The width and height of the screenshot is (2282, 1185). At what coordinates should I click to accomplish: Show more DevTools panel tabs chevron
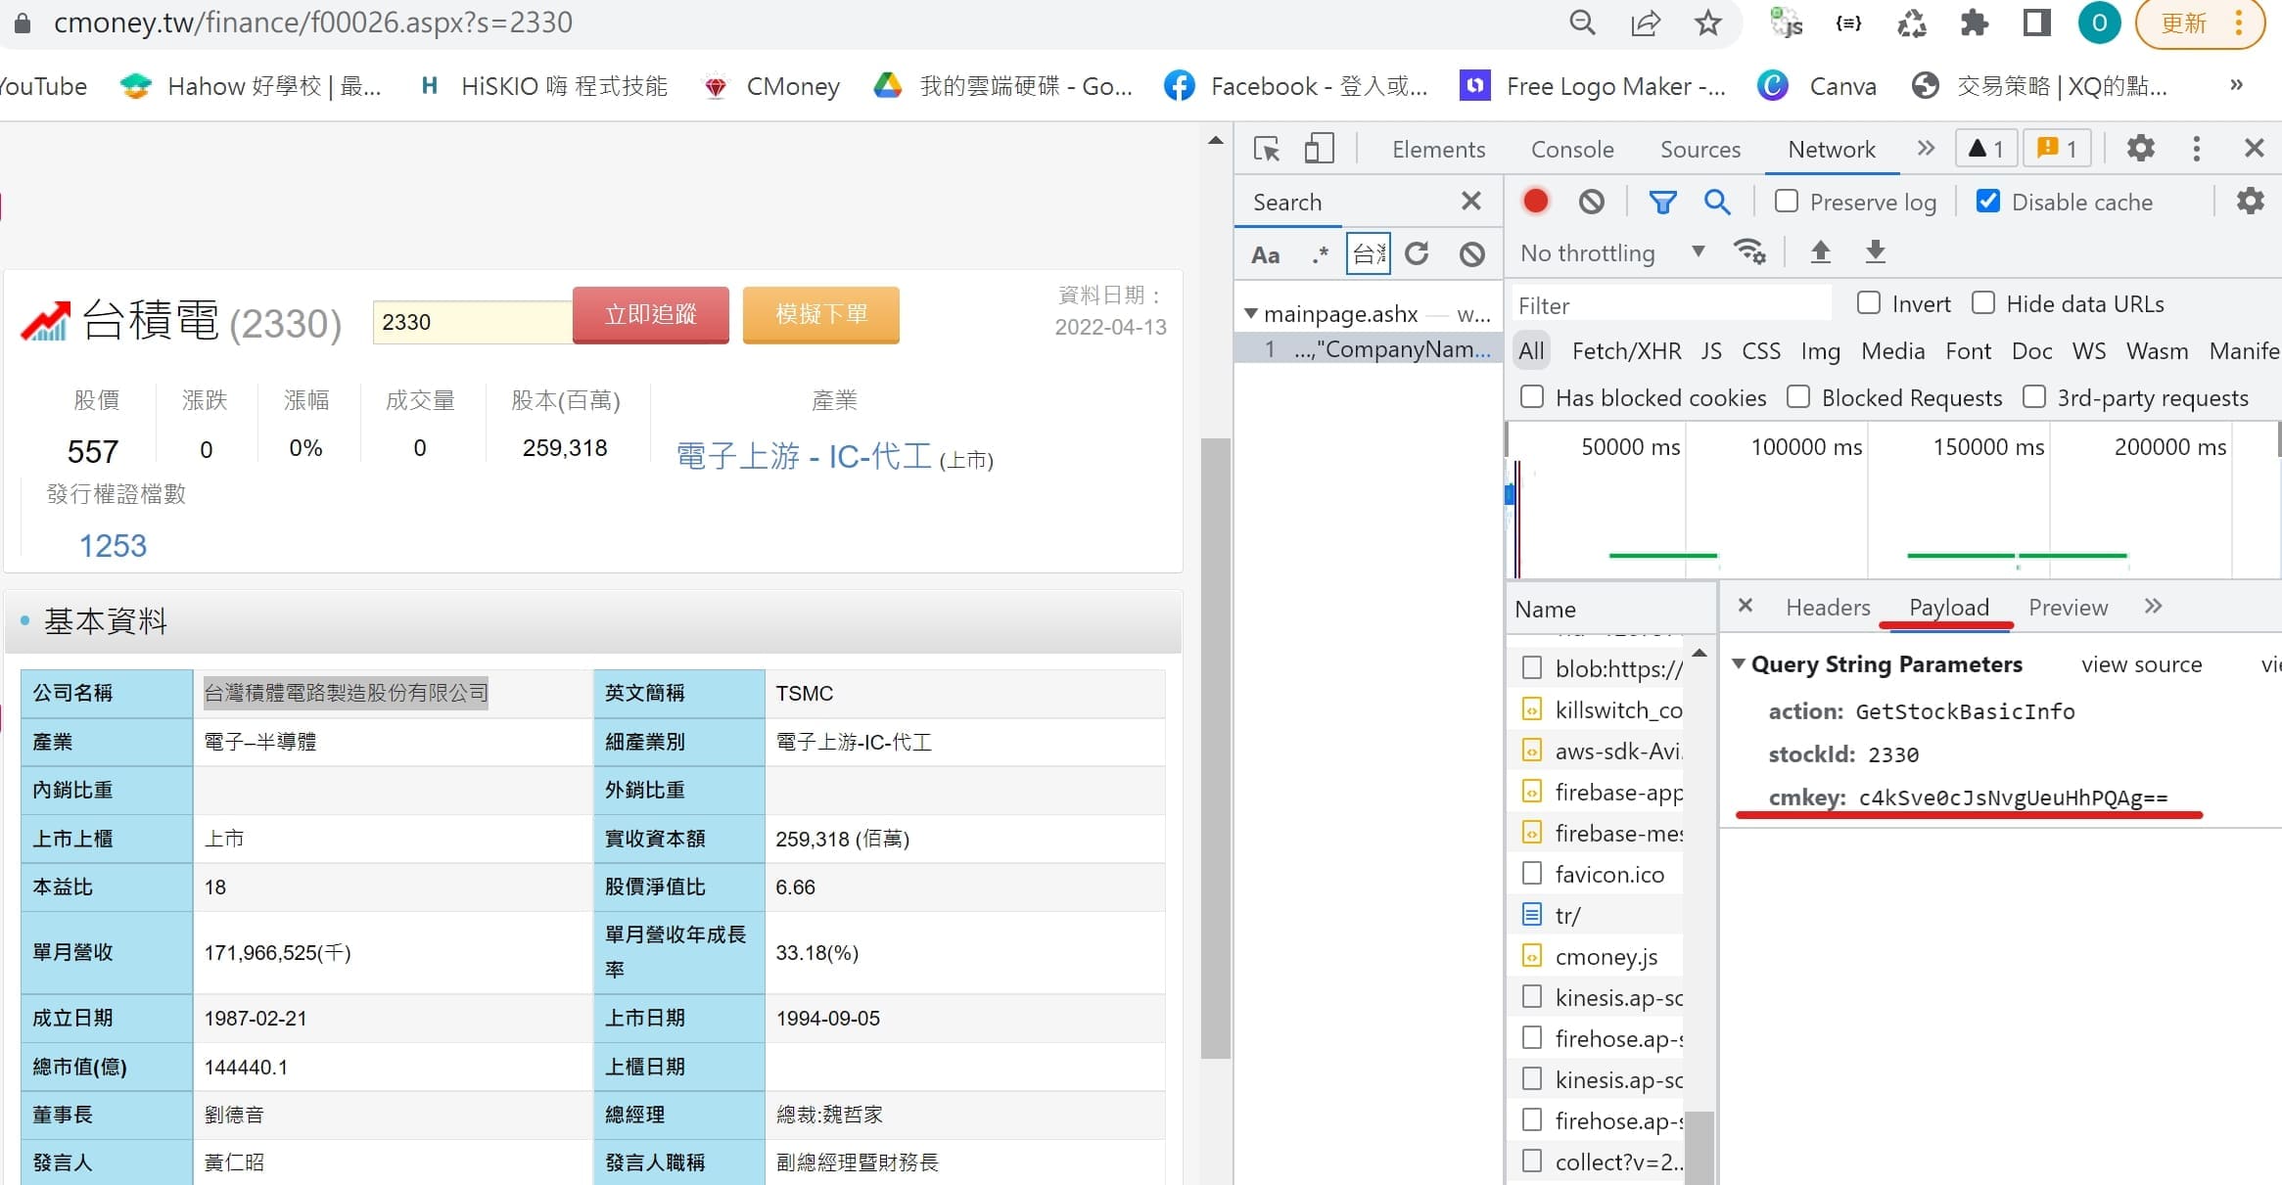click(1926, 148)
